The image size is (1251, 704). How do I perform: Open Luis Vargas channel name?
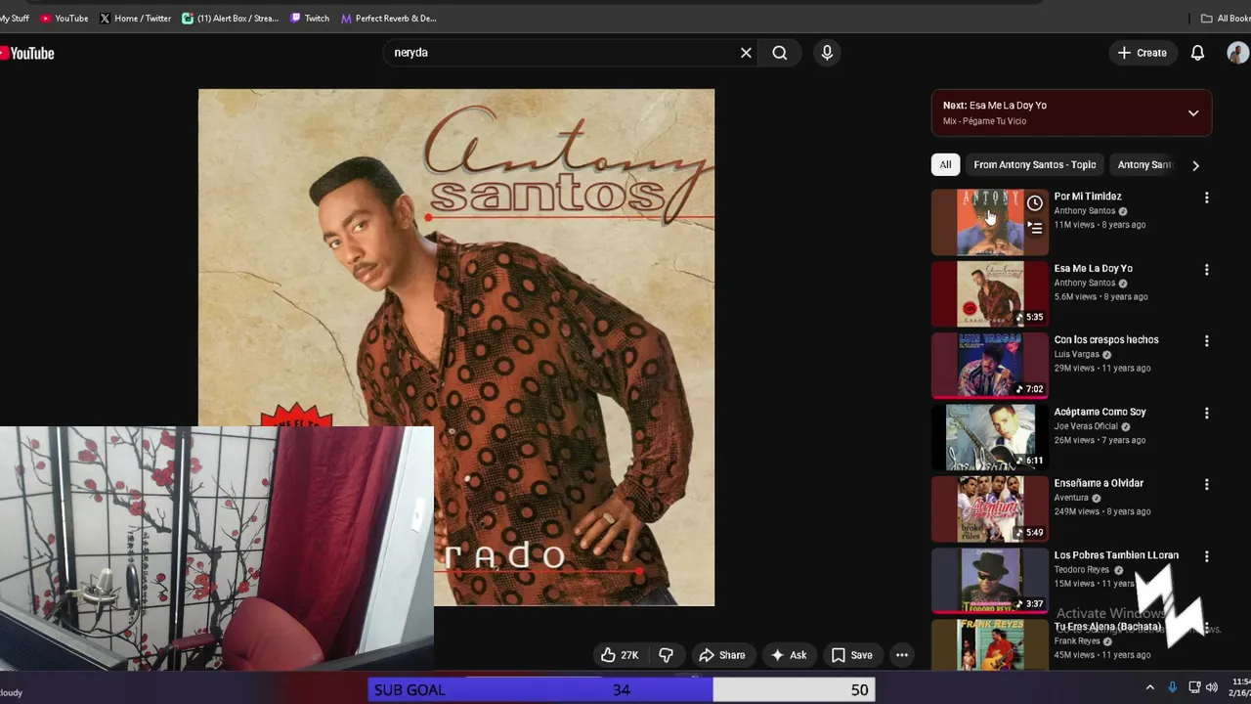[1076, 354]
